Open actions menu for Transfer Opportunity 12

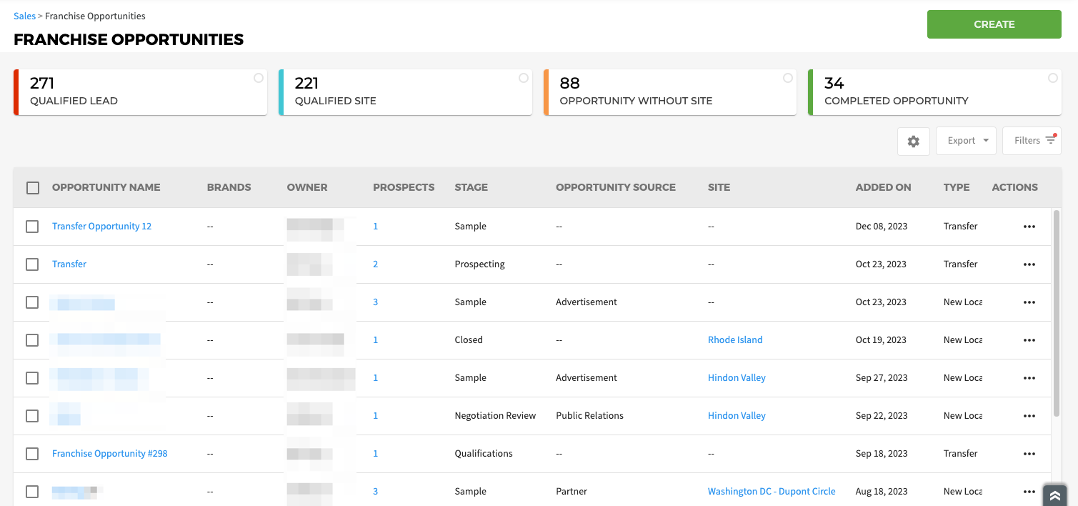tap(1029, 227)
